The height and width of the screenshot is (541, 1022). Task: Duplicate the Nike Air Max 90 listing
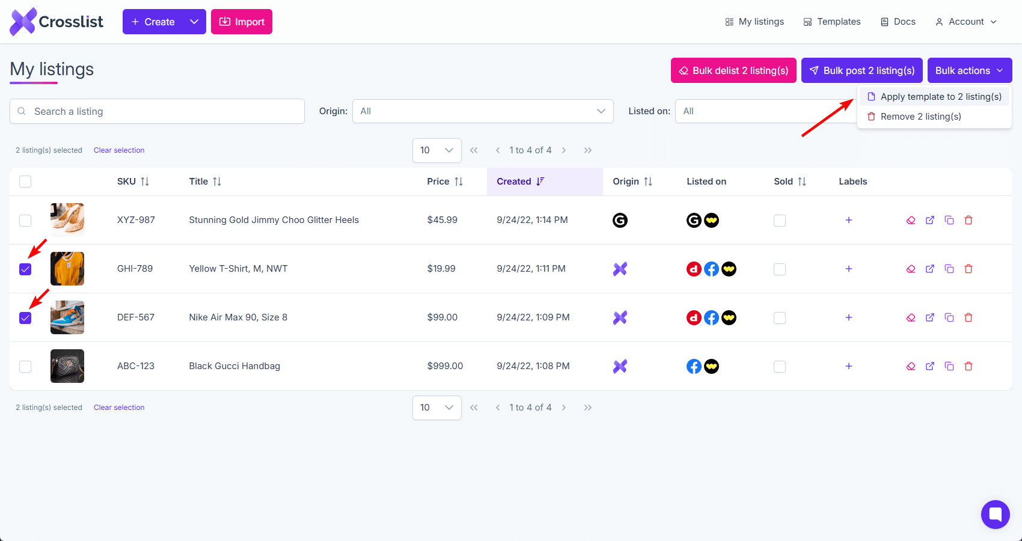pyautogui.click(x=949, y=317)
